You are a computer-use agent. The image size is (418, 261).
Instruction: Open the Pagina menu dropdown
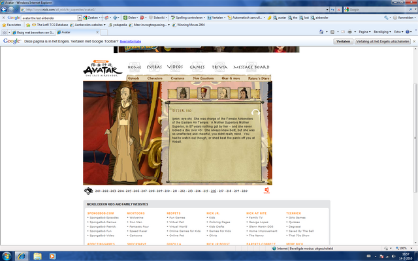coord(364,32)
